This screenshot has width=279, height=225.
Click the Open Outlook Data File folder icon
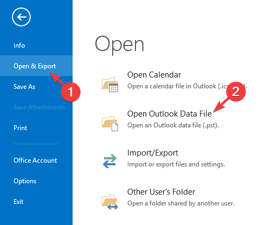(x=110, y=124)
